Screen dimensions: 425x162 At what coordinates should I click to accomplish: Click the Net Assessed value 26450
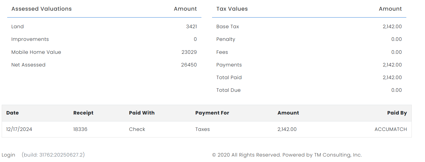coord(189,65)
